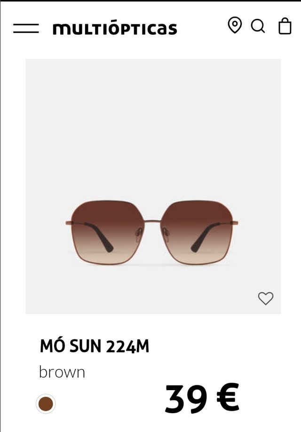The height and width of the screenshot is (432, 301).
Task: Click the brown color name label
Action: (62, 372)
